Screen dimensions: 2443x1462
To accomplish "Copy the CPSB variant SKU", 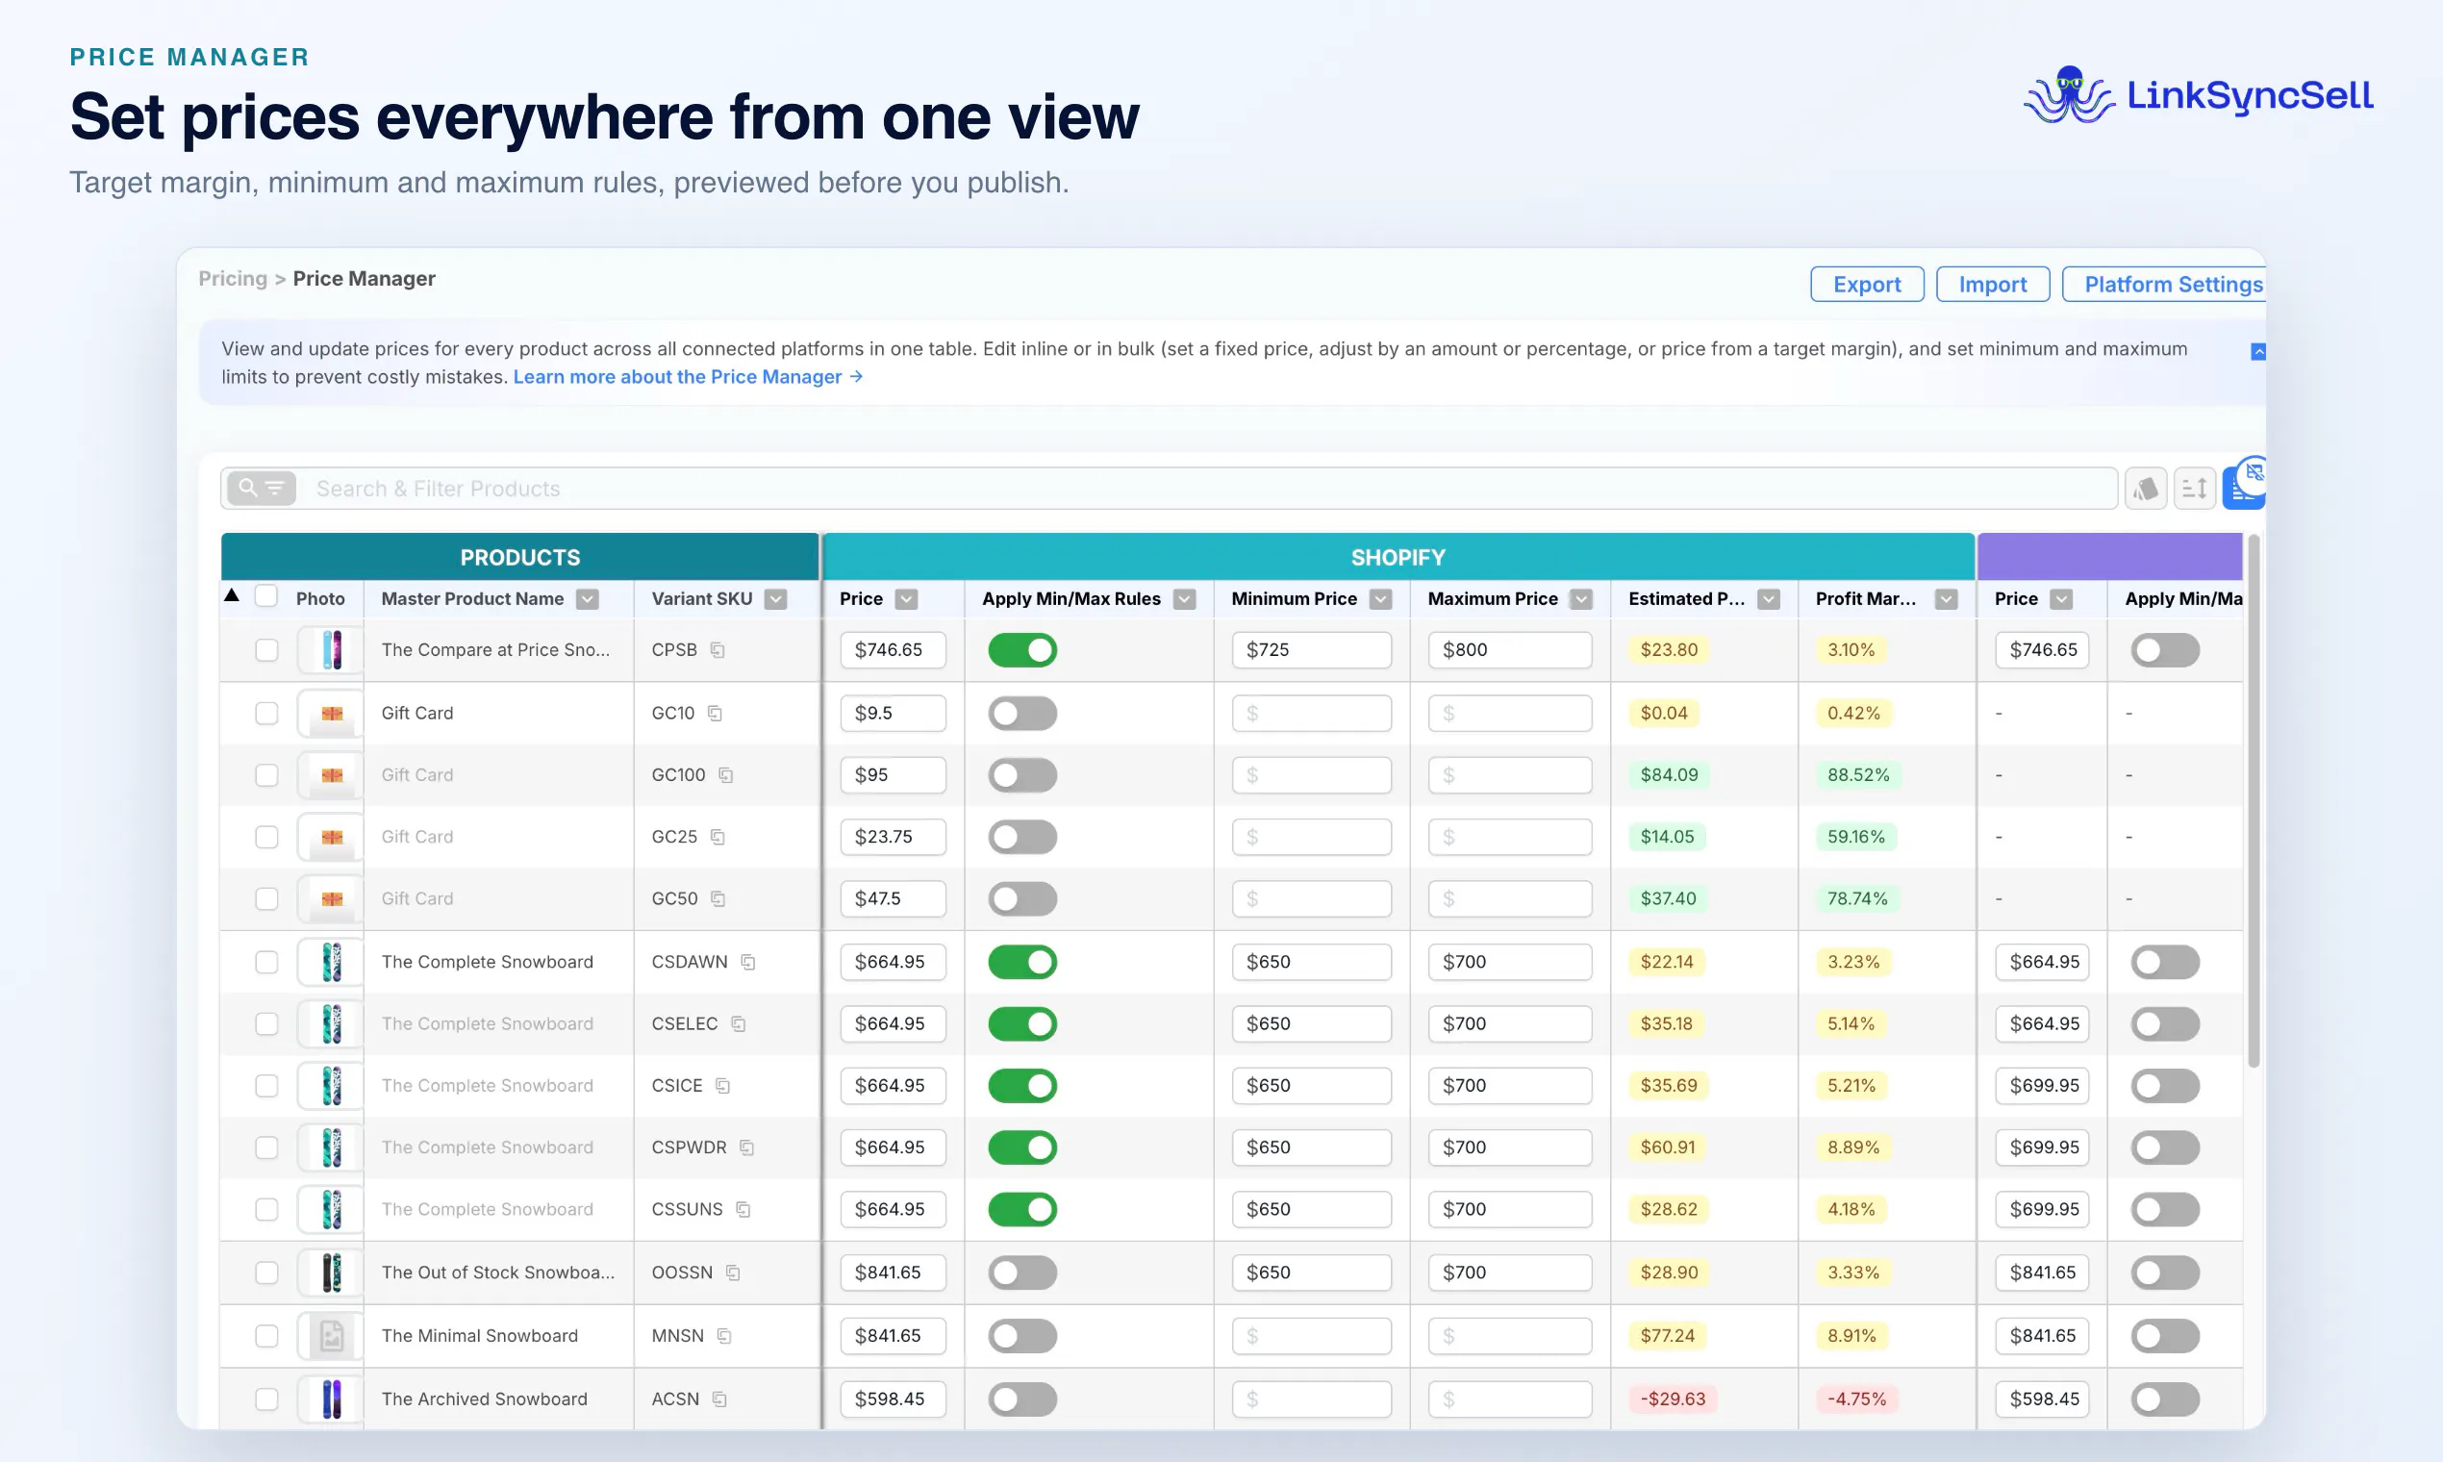I will click(x=718, y=650).
